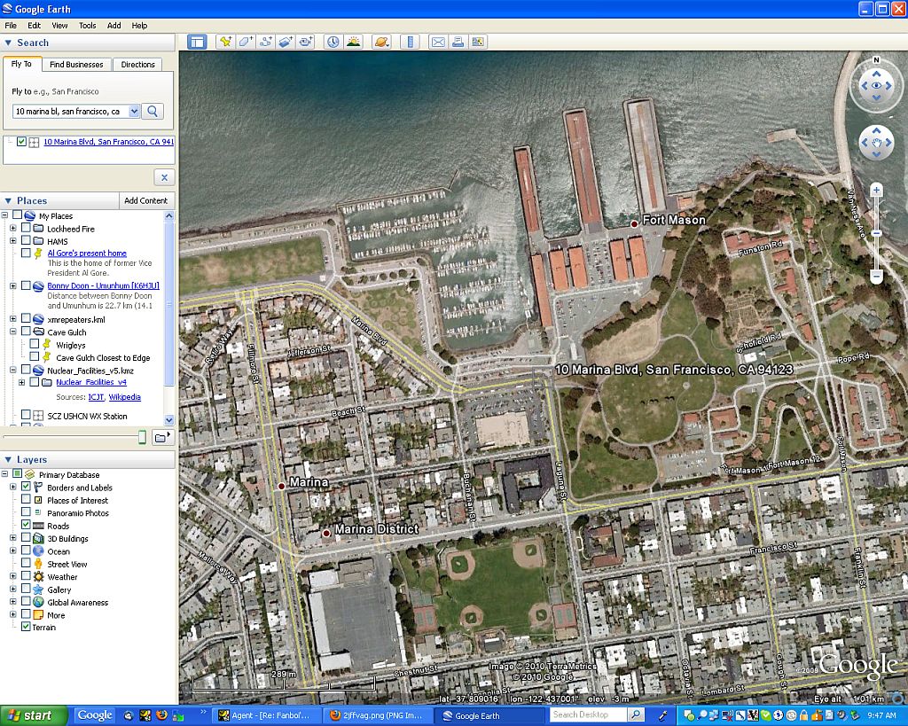908x726 pixels.
Task: Open the ruler measurement tool
Action: click(408, 42)
